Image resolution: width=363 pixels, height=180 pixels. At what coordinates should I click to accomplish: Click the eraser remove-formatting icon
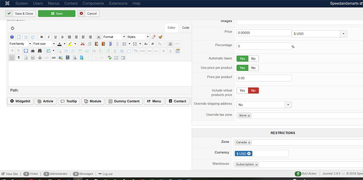(153, 37)
